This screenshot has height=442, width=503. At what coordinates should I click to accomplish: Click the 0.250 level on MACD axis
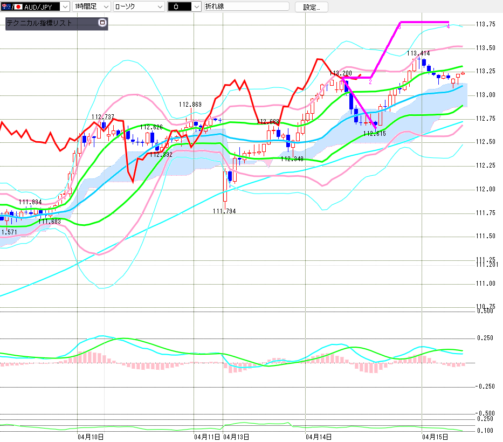click(x=486, y=338)
